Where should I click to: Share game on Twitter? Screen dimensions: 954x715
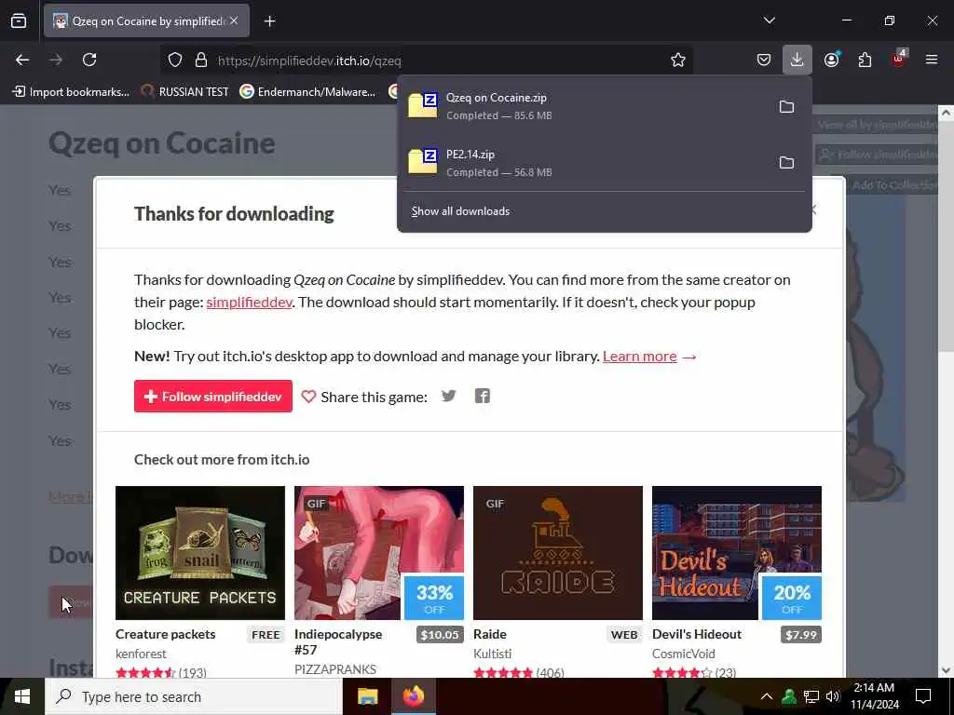[x=448, y=396]
